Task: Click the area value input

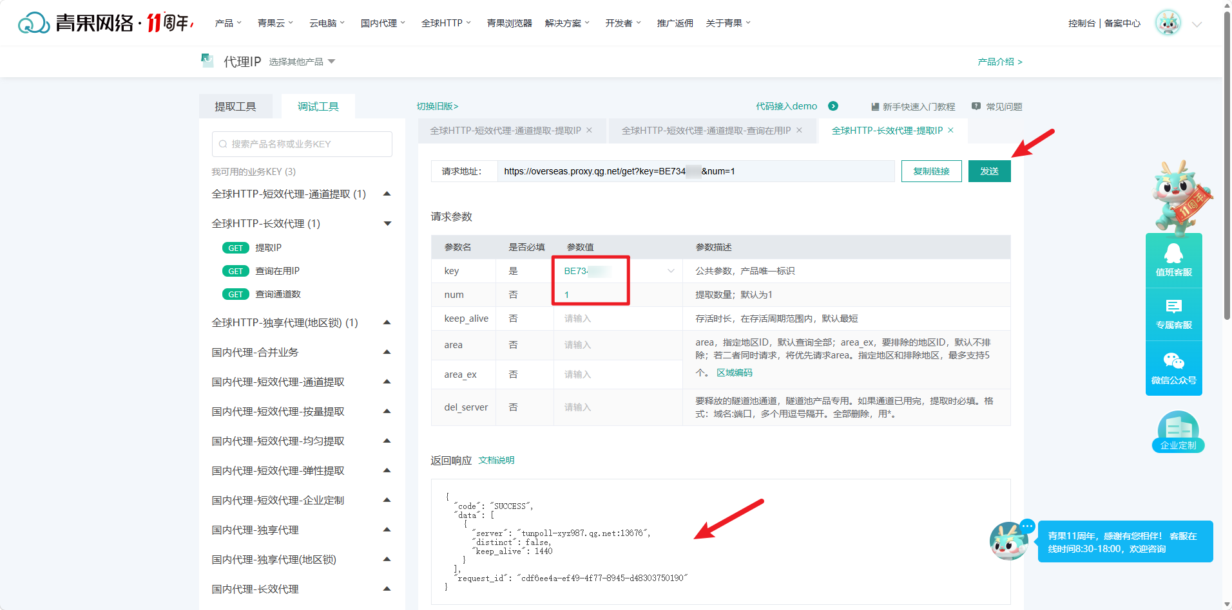Action: pyautogui.click(x=618, y=345)
